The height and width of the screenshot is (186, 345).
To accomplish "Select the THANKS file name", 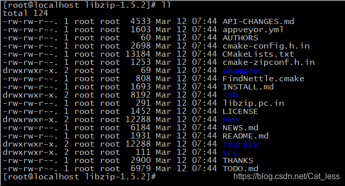I will (238, 160).
